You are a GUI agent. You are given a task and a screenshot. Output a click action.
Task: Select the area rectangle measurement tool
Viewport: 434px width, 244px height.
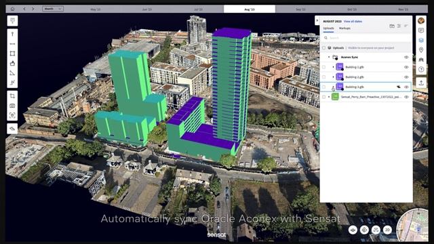[12, 54]
